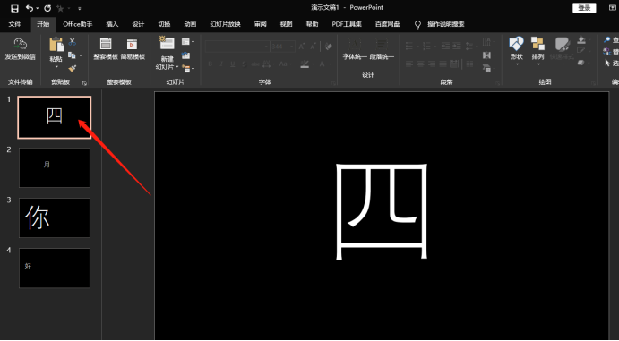Image resolution: width=619 pixels, height=341 pixels.
Task: Open the 帮助 ribbon tab
Action: [x=313, y=24]
